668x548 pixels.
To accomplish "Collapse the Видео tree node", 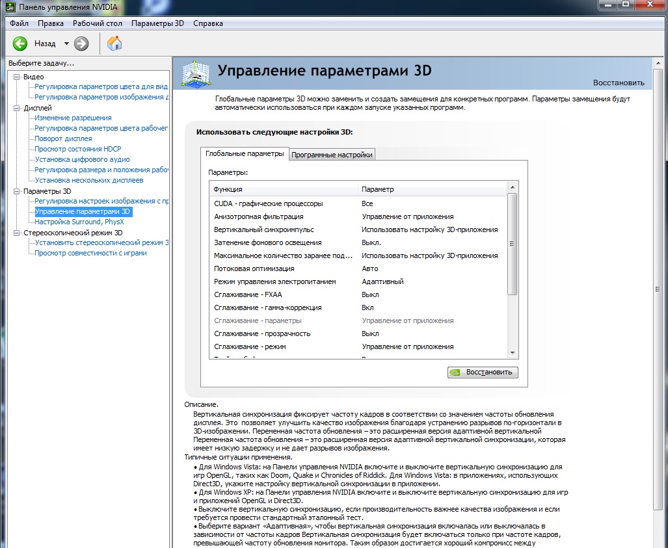I will click(17, 77).
